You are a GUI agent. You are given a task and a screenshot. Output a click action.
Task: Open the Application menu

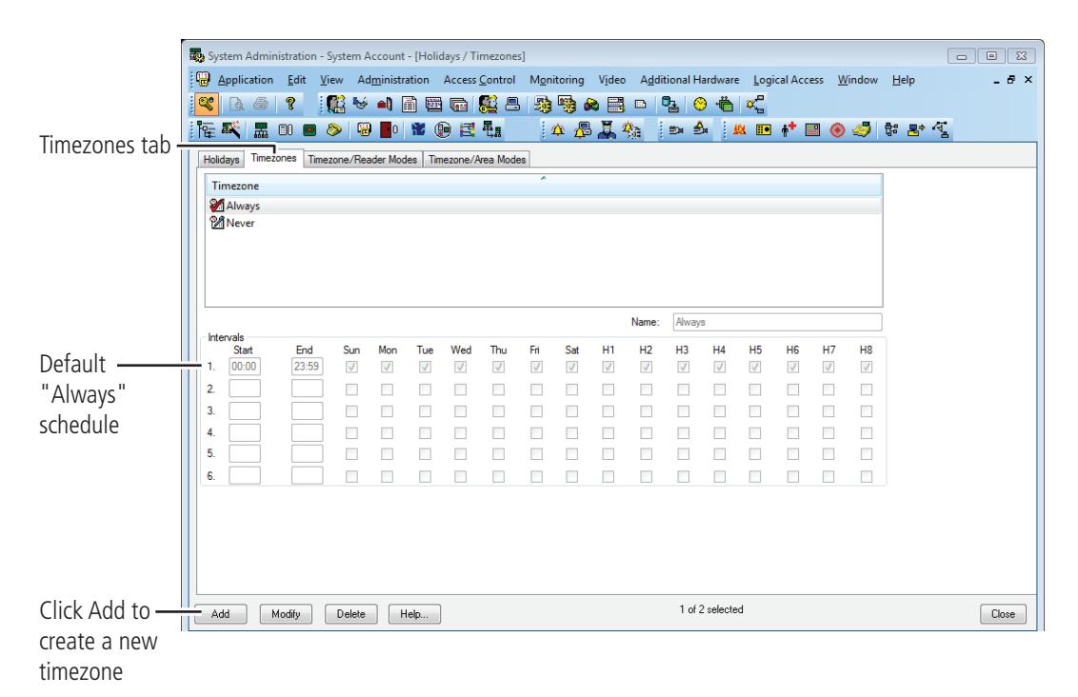[x=246, y=80]
